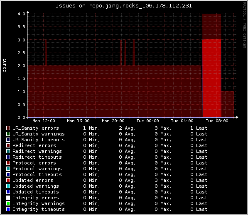Viewport: 248px width, 215px height.
Task: Click the count y-axis title
Action: 4,65
